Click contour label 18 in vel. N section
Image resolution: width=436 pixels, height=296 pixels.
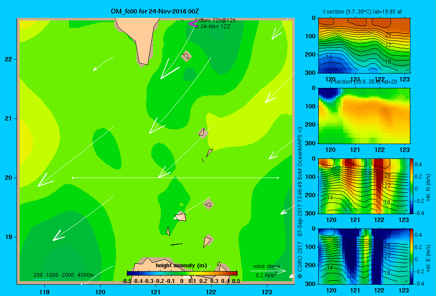pos(387,202)
